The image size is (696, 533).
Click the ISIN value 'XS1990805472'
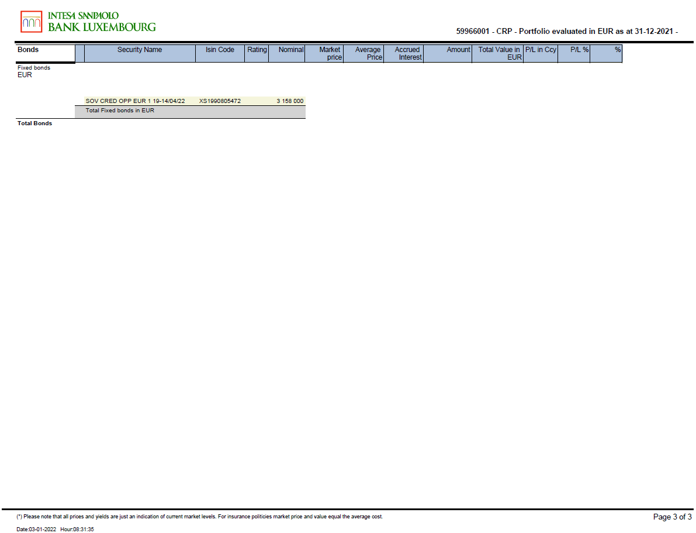220,101
